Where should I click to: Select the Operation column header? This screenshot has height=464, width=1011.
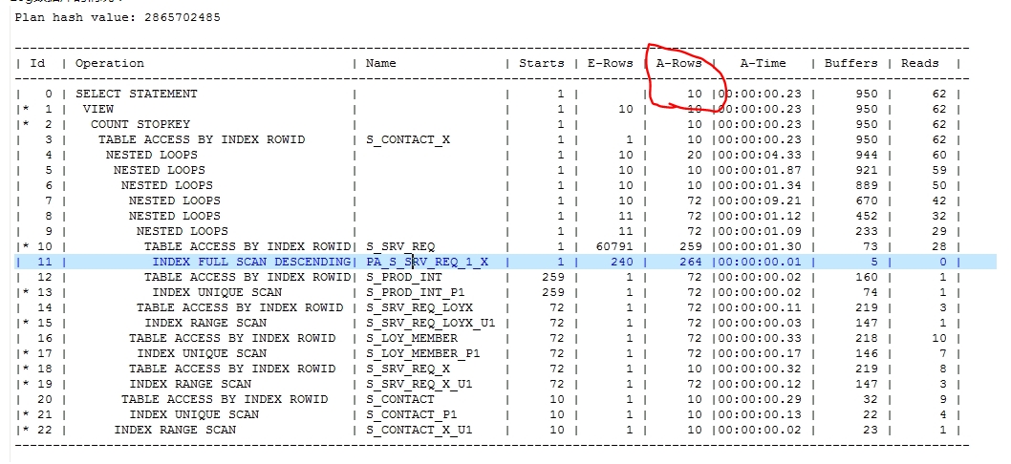(x=110, y=63)
